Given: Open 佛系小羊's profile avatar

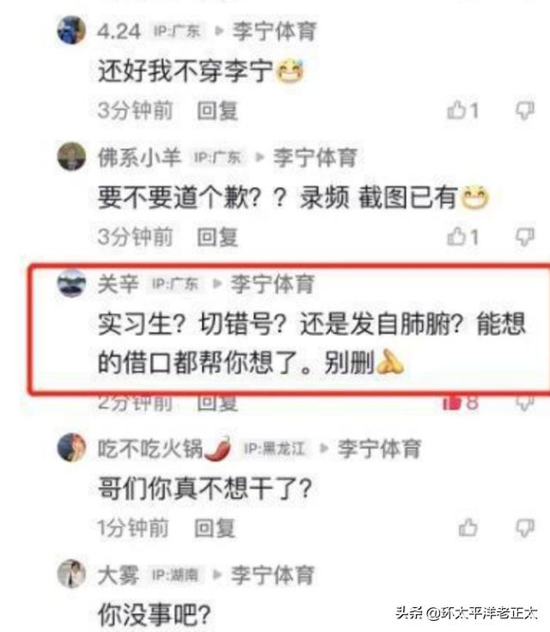Looking at the screenshot, I should click(71, 156).
